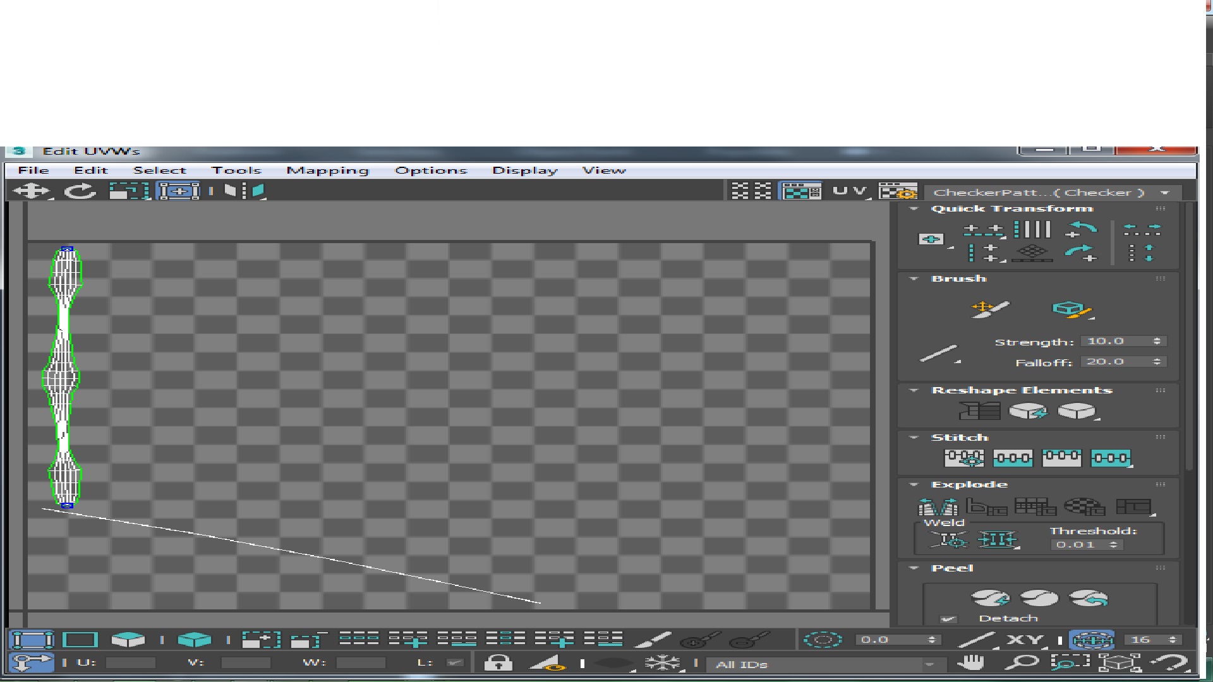Screen dimensions: 1213x682
Task: Collapse the Quick Transform rollout
Action: 914,208
